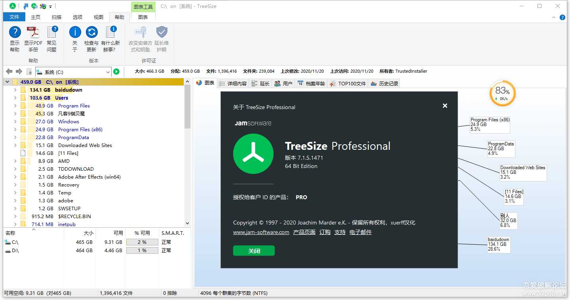Click the D:\ drive icon in the drive list

coord(8,251)
